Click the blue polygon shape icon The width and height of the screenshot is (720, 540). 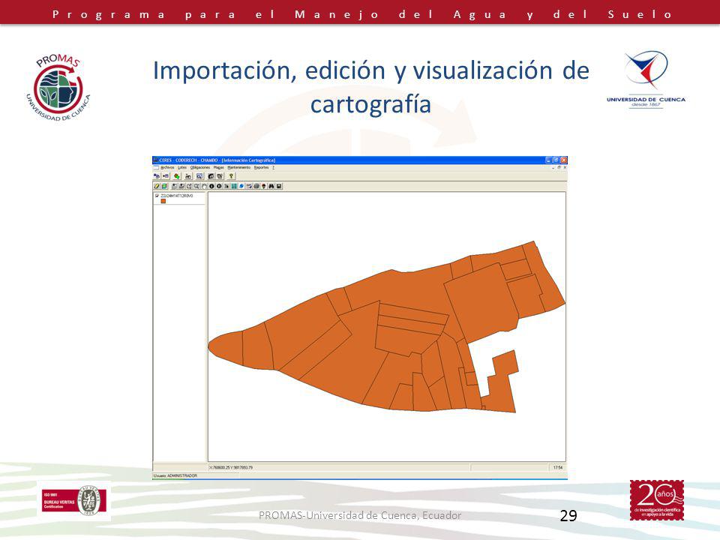[241, 187]
